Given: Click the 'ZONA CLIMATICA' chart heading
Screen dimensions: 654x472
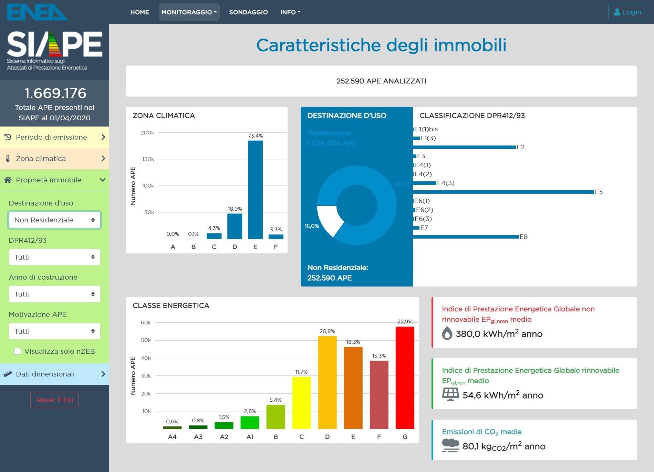Looking at the screenshot, I should (164, 116).
